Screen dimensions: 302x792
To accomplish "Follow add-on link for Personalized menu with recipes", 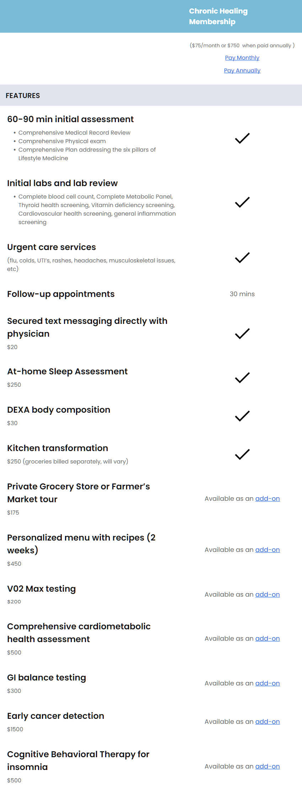I will point(268,550).
